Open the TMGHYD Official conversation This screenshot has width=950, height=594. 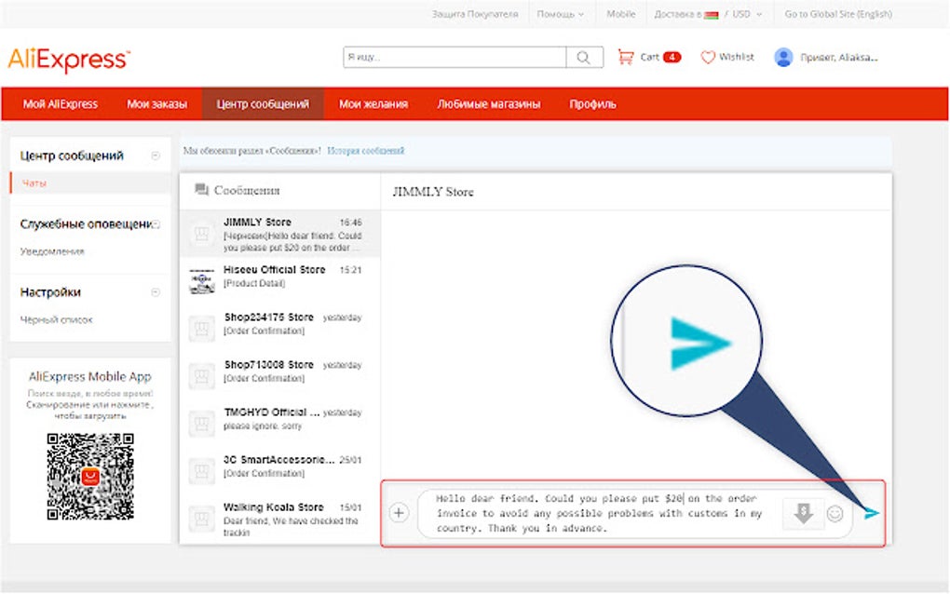tap(280, 424)
